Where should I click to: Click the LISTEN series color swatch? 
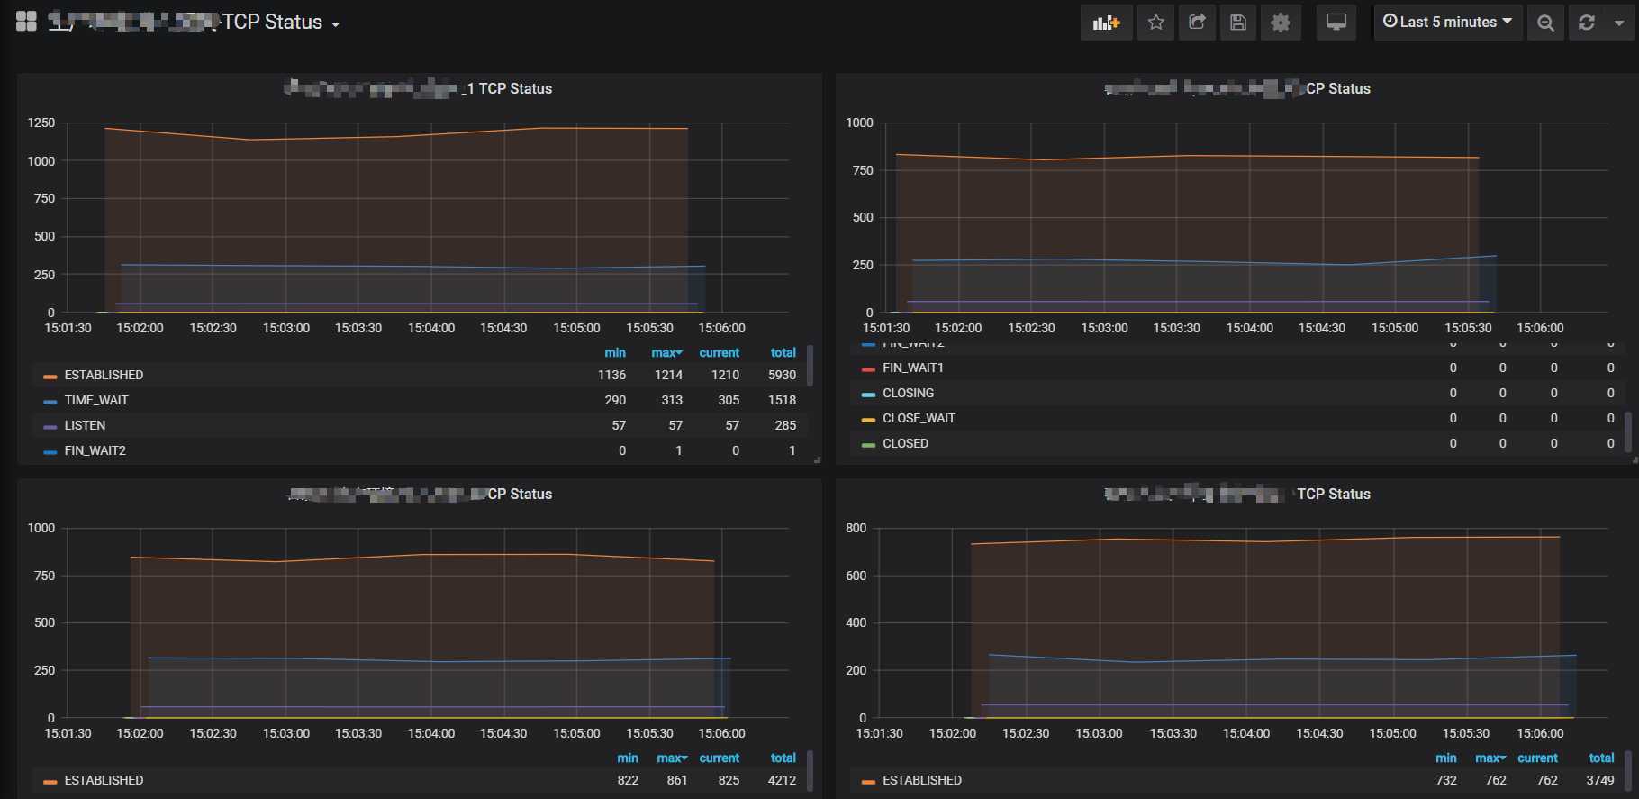[x=50, y=426]
